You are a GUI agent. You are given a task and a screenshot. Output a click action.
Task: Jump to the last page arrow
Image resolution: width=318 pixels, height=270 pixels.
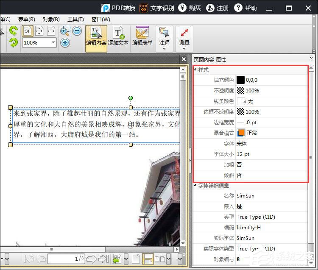(103, 259)
